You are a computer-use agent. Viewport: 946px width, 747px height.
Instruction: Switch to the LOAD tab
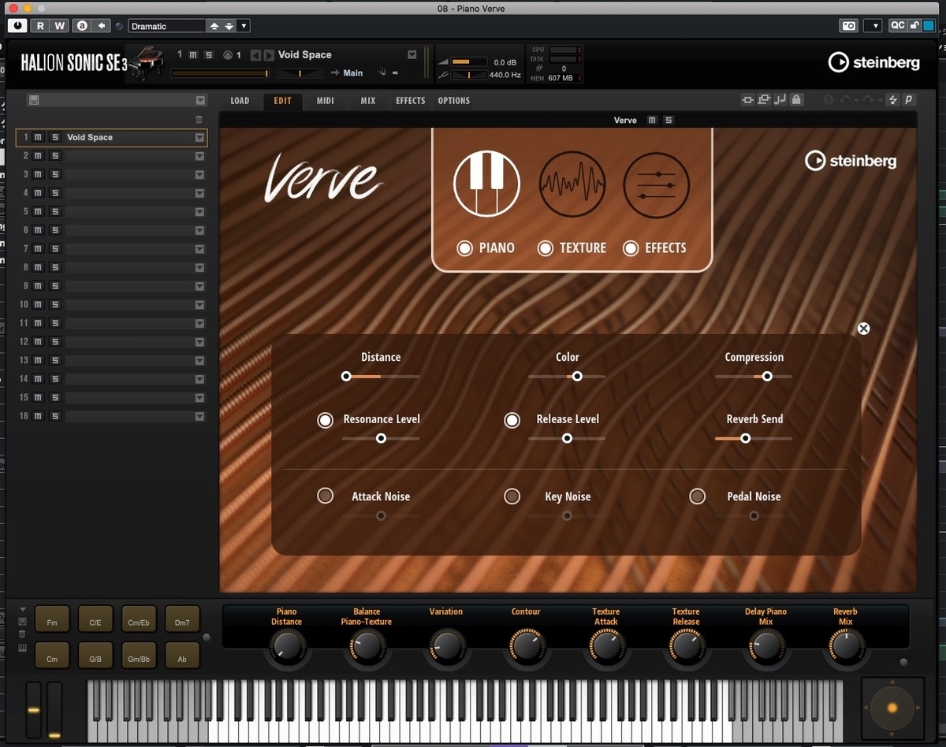point(240,101)
